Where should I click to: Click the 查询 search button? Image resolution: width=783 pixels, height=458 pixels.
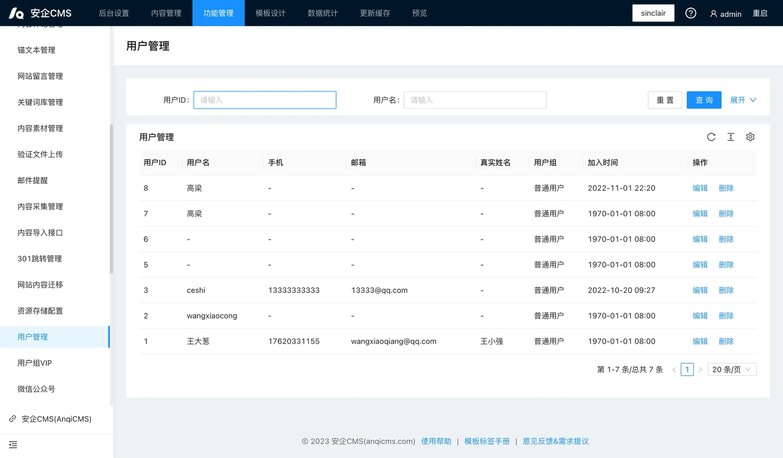pyautogui.click(x=704, y=100)
